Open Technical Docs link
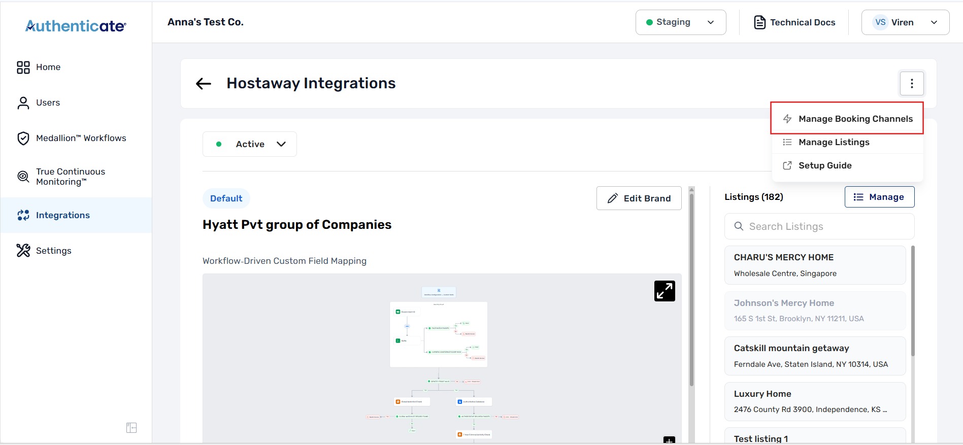The height and width of the screenshot is (445, 963). 794,22
